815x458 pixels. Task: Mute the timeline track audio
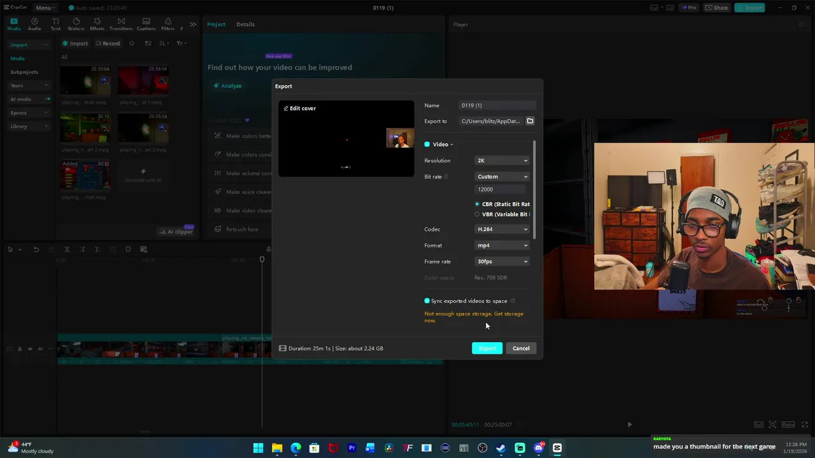[40, 349]
